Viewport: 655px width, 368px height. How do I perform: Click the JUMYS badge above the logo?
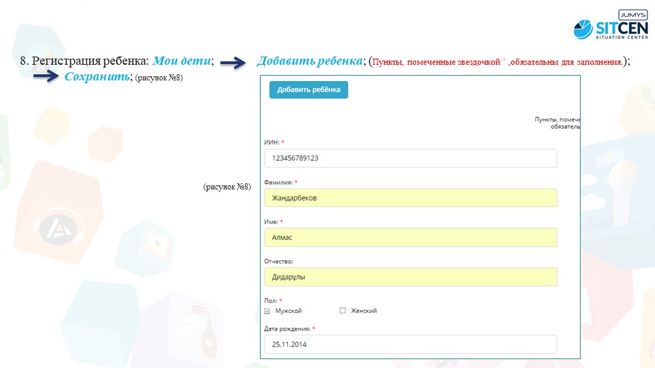631,14
